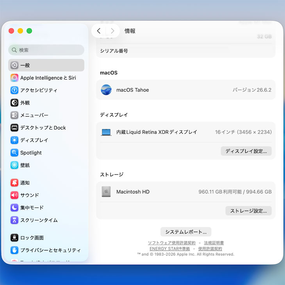Select 通知 label in sidebar
The width and height of the screenshot is (285, 285).
pyautogui.click(x=25, y=183)
